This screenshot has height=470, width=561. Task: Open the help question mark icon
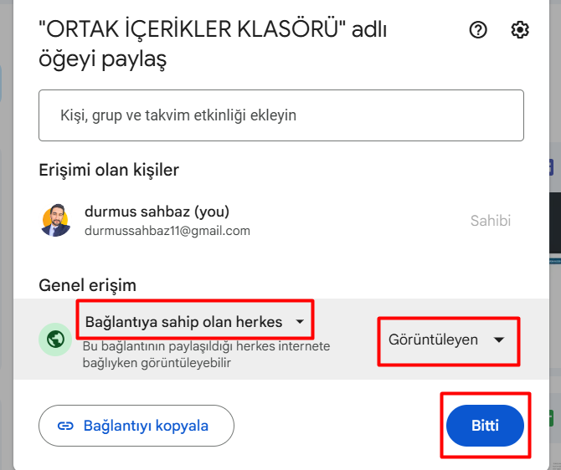click(x=478, y=30)
